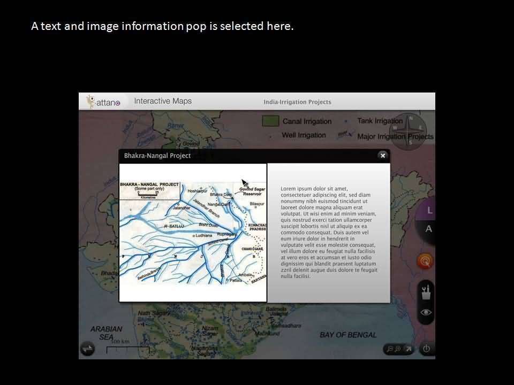
Task: Select the dark A button
Action: click(x=428, y=229)
